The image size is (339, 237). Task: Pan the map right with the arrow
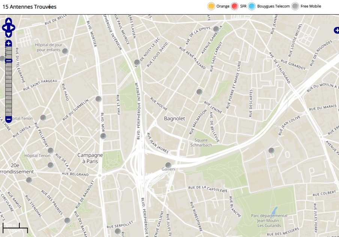click(13, 28)
